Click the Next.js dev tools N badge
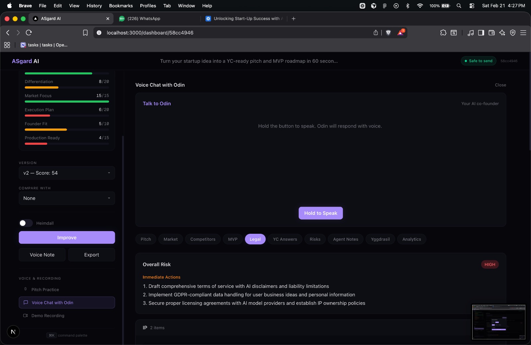This screenshot has height=345, width=531. tap(13, 332)
